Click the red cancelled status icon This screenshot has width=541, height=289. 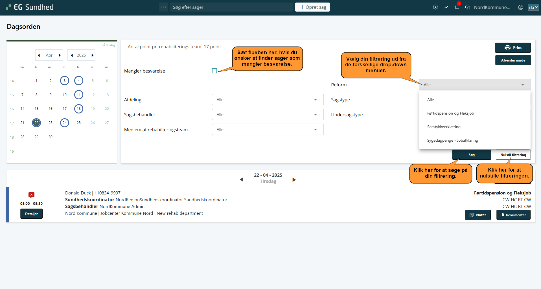coord(31,195)
